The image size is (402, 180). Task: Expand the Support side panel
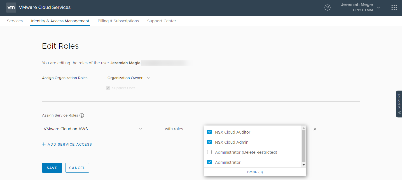(399, 104)
